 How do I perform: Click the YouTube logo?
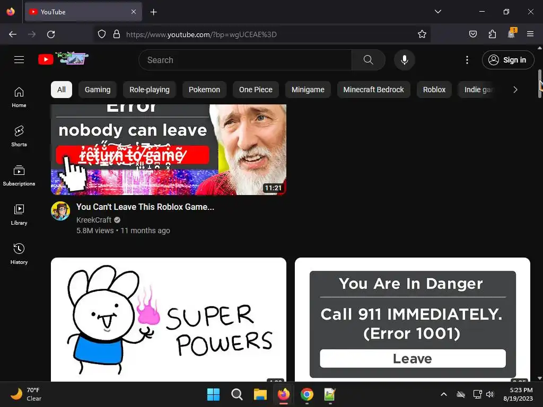63,59
